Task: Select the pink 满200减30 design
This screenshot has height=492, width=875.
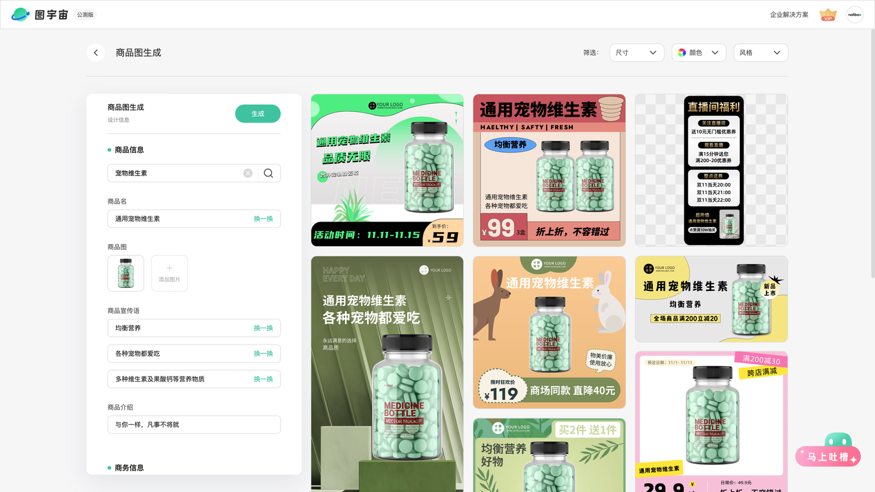Action: tap(712, 421)
